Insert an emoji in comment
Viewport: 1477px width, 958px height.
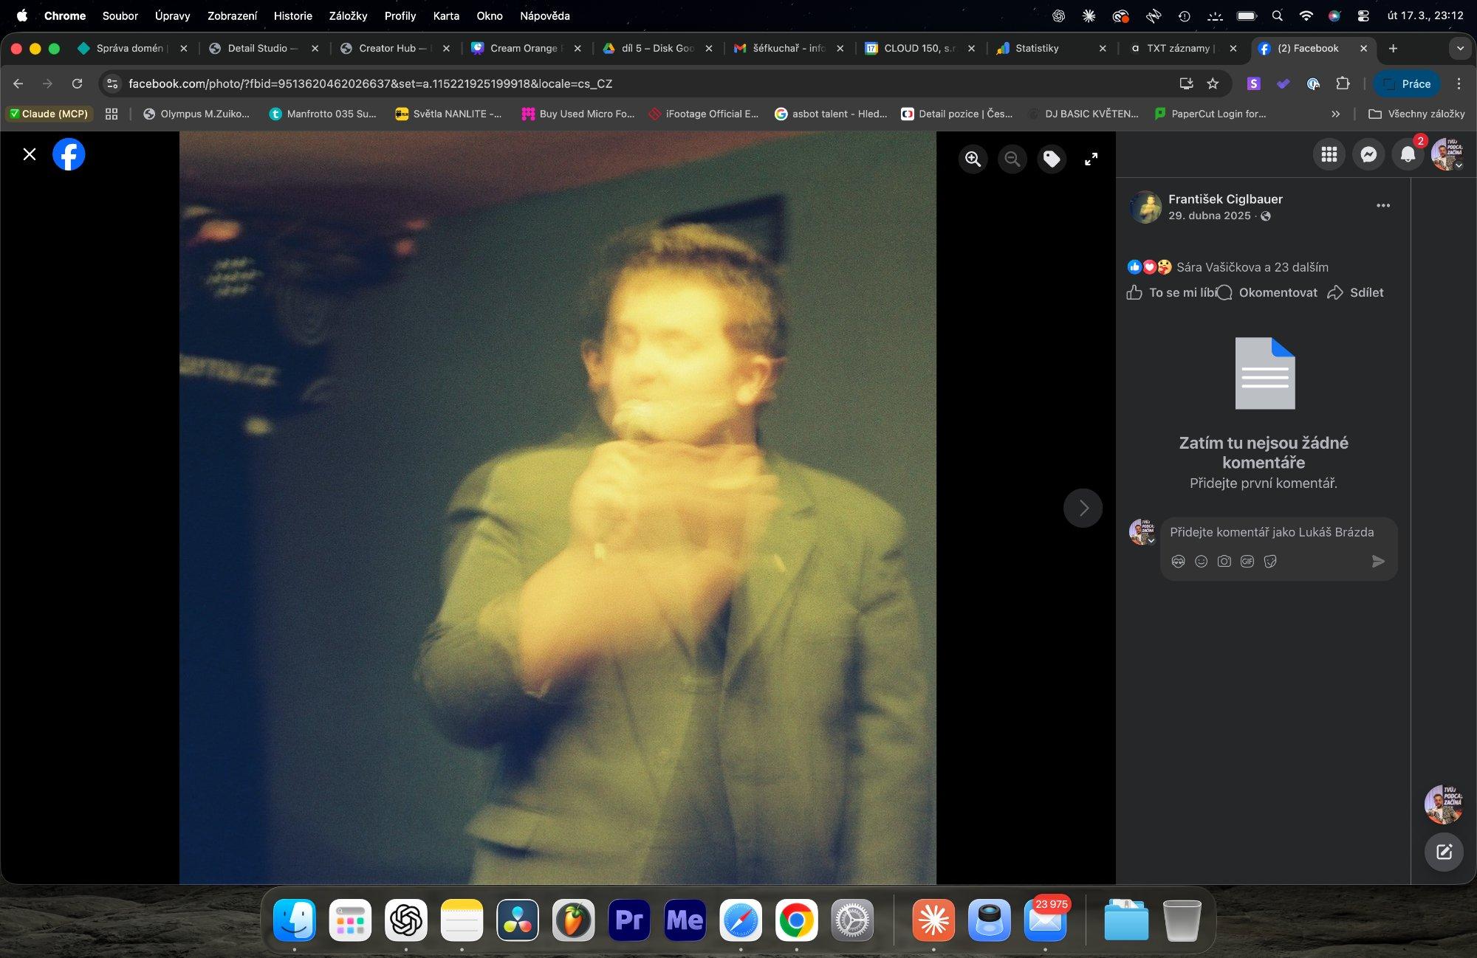(x=1202, y=562)
